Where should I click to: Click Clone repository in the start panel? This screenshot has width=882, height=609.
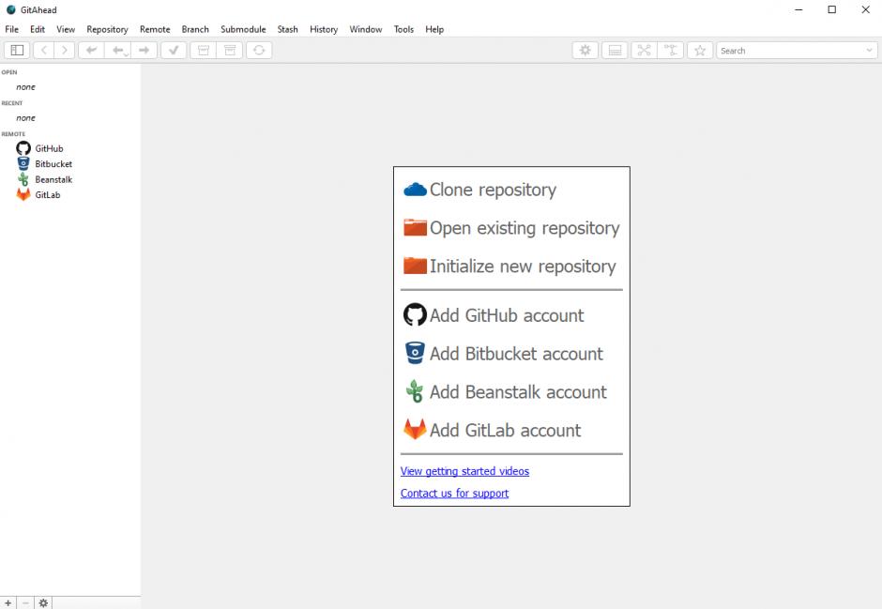(x=479, y=190)
